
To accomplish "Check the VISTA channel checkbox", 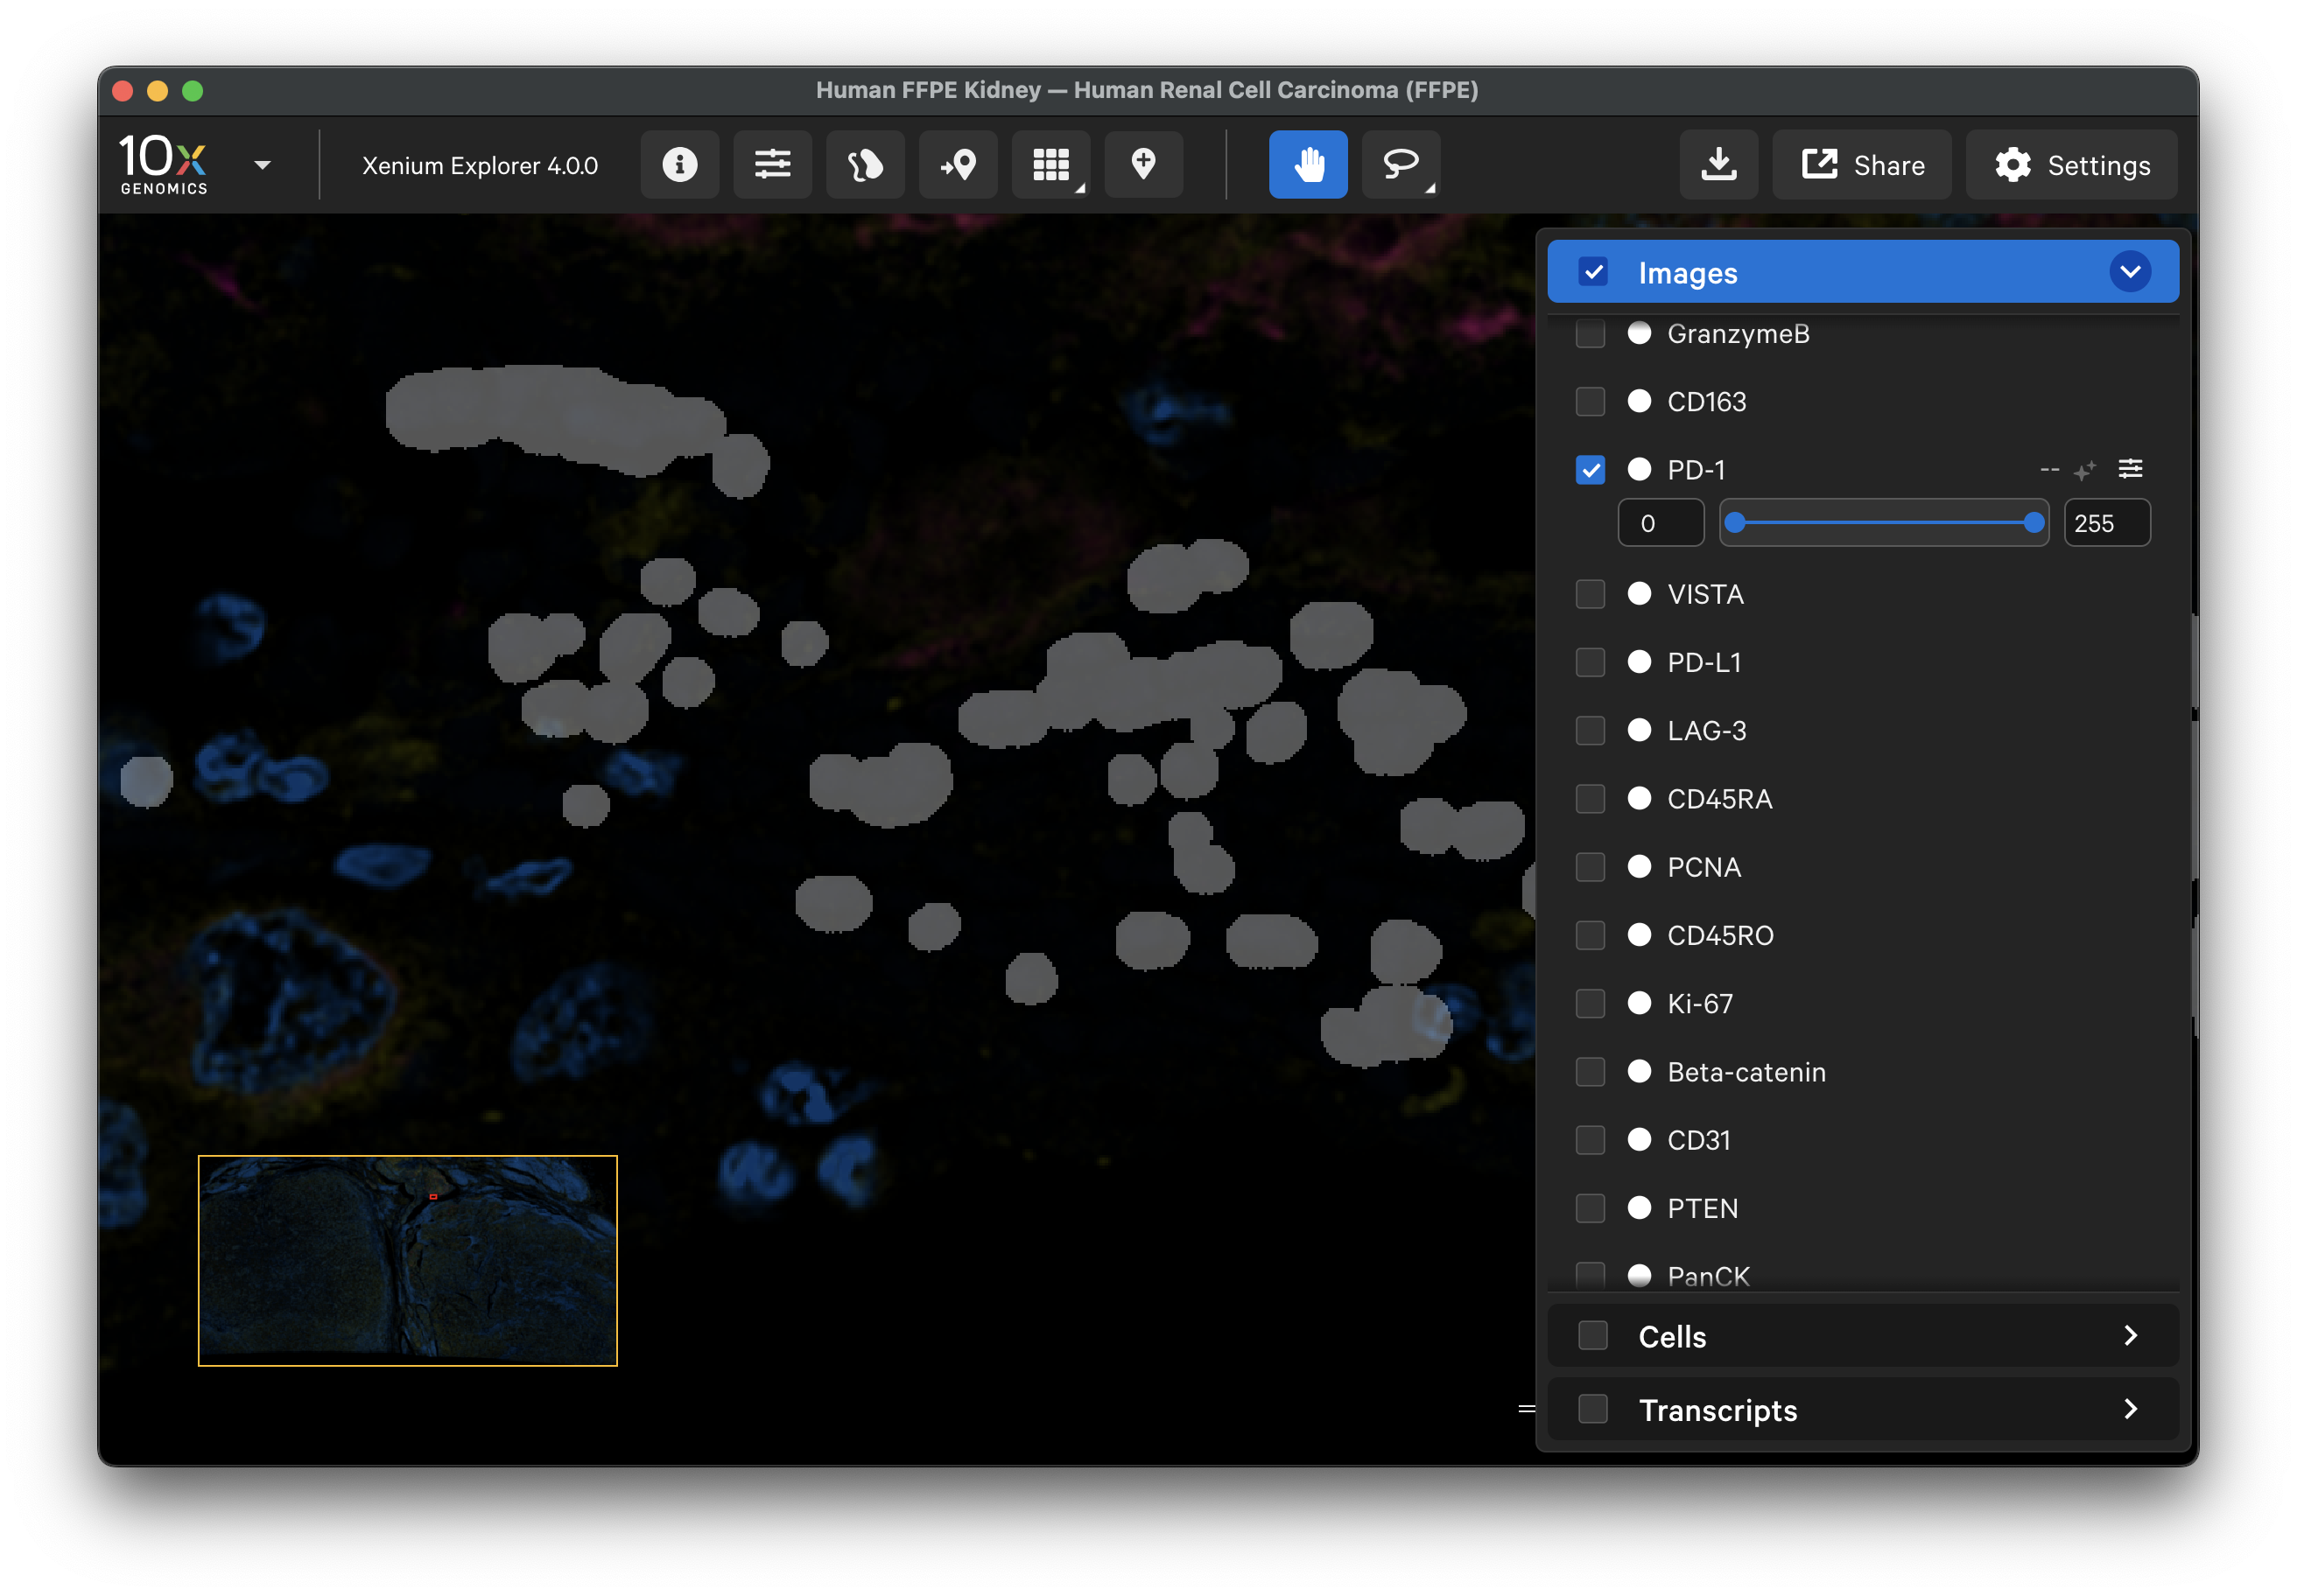I will (x=1591, y=594).
